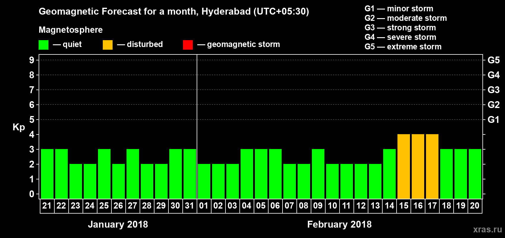The image size is (505, 238).
Task: Click the G5 right axis label
Action: click(494, 60)
